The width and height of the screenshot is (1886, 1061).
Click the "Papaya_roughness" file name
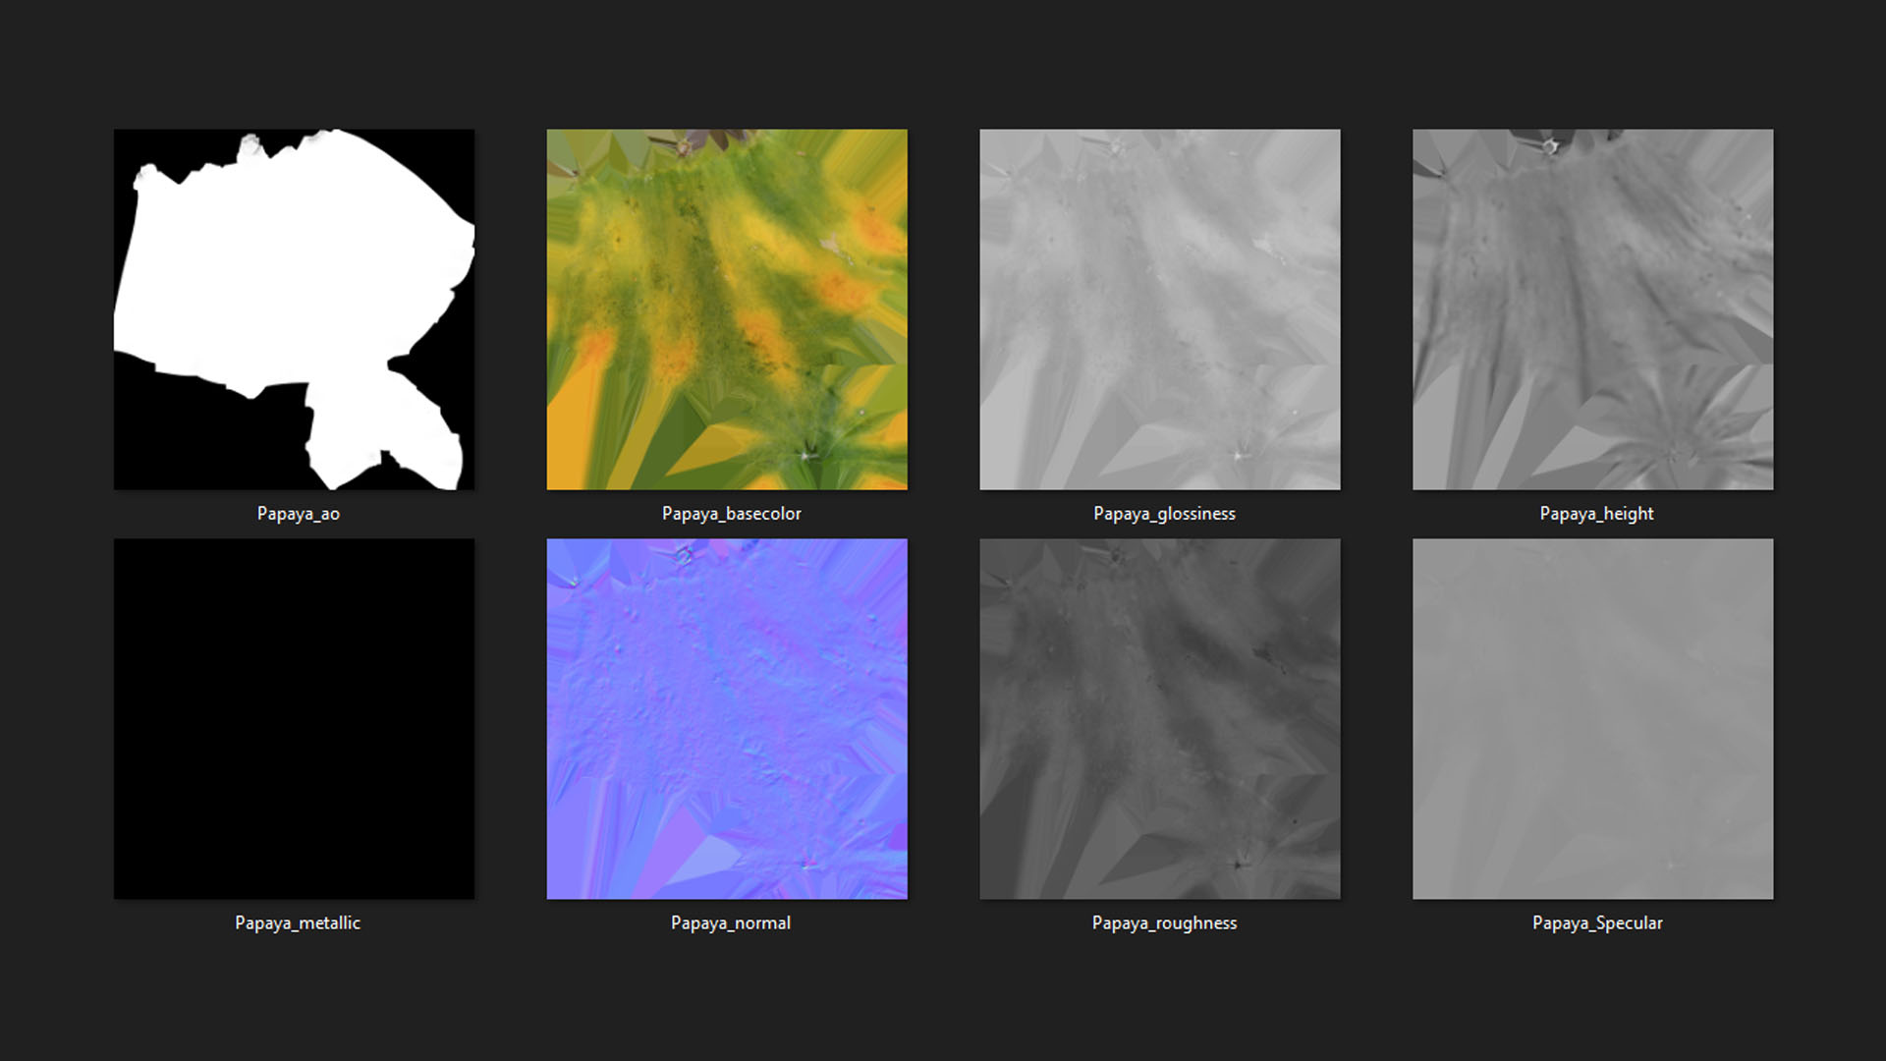(x=1165, y=923)
